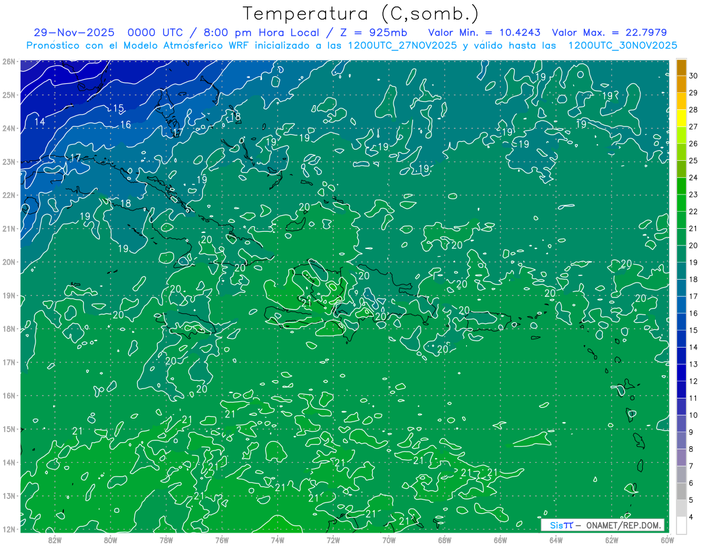Click the '76W' longitude axis label
The image size is (709, 548).
222,539
